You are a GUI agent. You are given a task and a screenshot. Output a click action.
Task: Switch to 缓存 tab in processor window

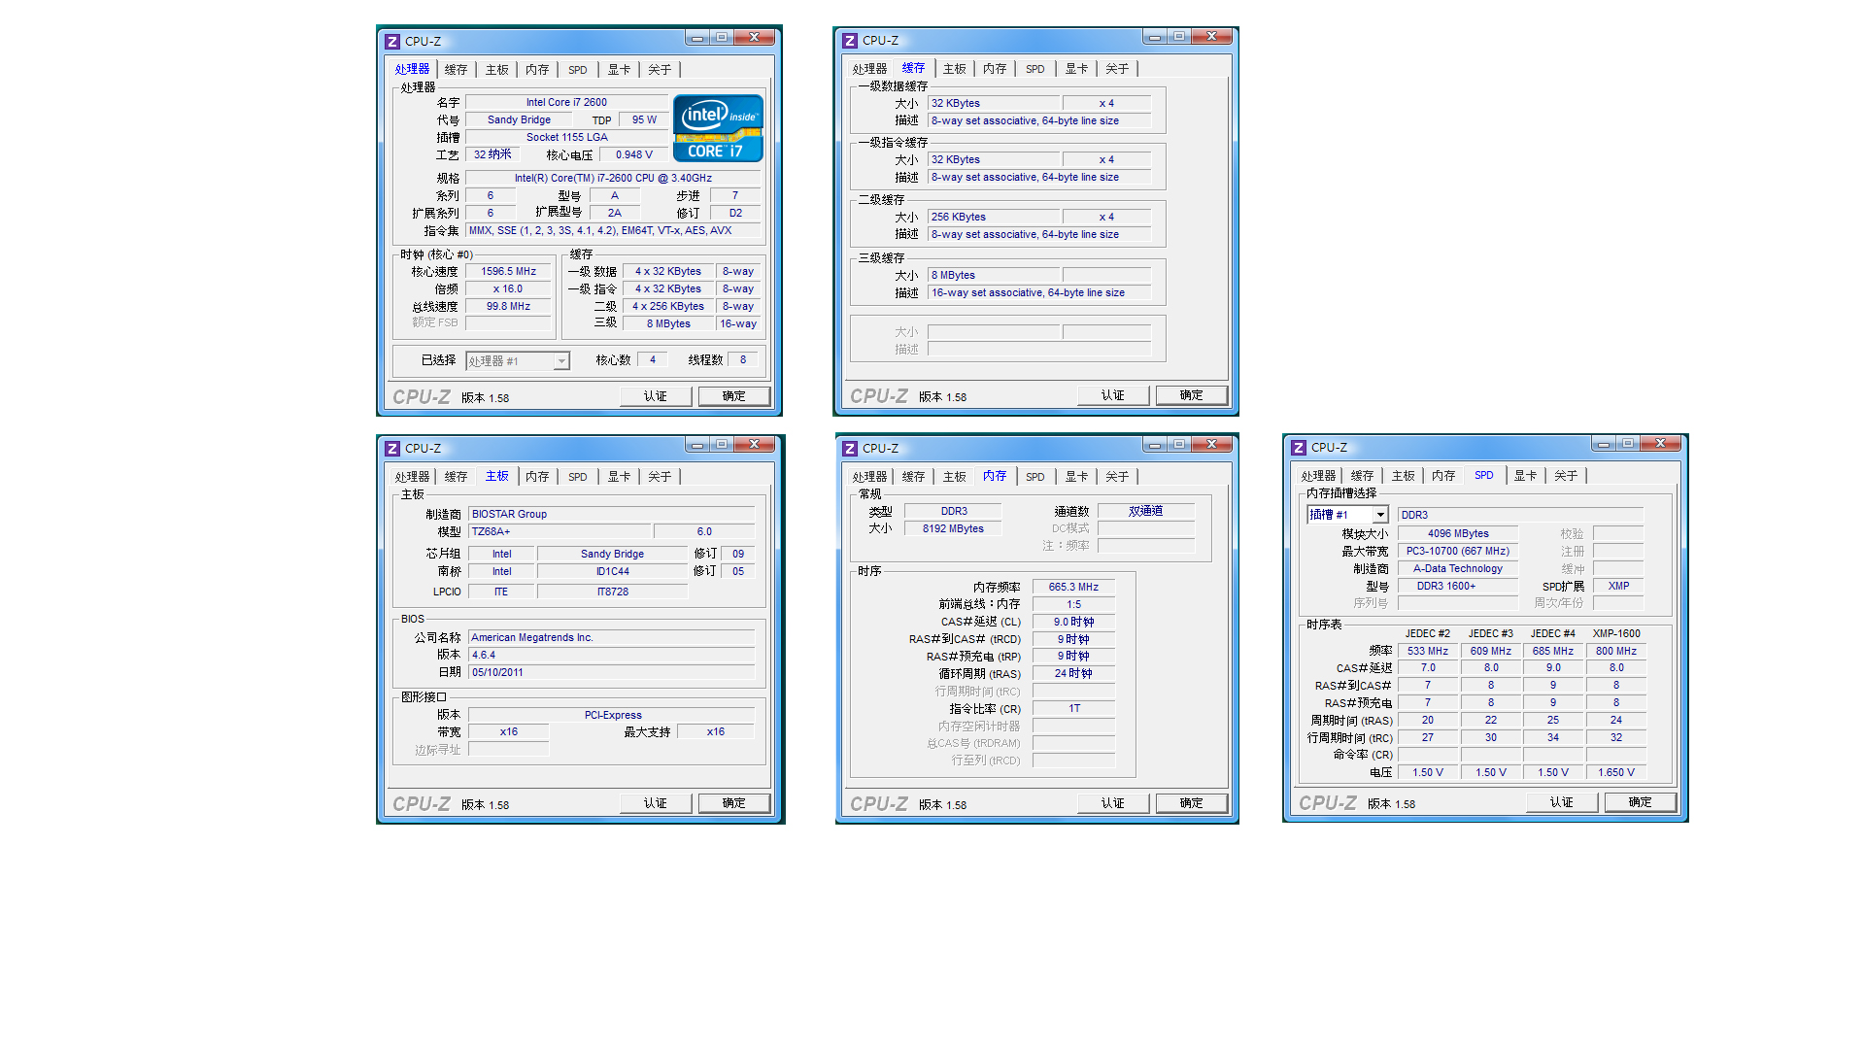click(456, 70)
